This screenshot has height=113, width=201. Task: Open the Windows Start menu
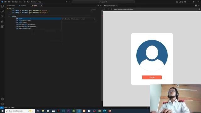pyautogui.click(x=3, y=111)
